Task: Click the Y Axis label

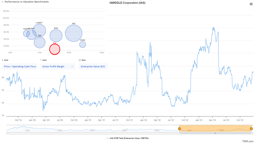Action: pyautogui.click(x=43, y=60)
